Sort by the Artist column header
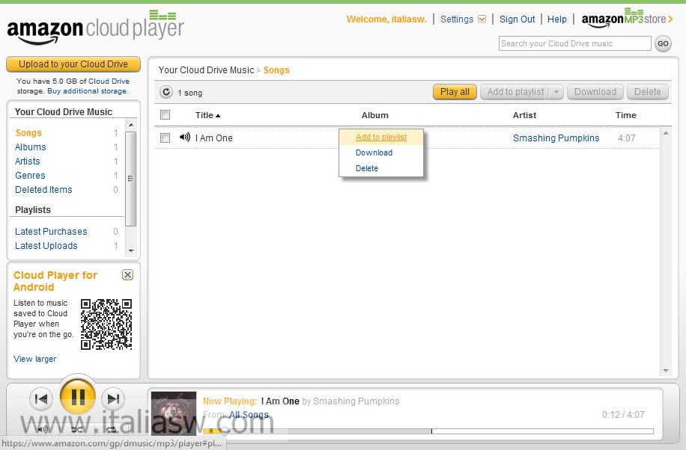This screenshot has width=686, height=450. click(x=524, y=115)
